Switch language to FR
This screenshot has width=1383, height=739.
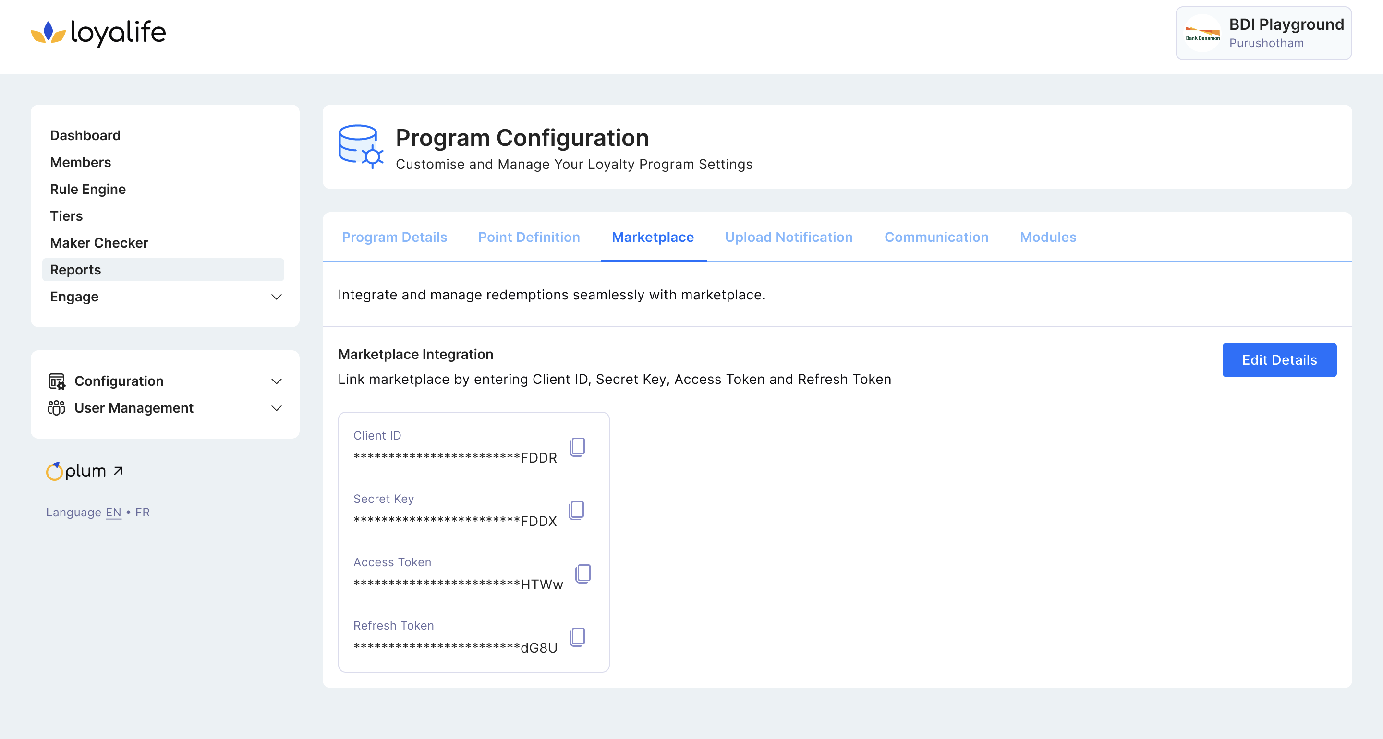click(142, 513)
